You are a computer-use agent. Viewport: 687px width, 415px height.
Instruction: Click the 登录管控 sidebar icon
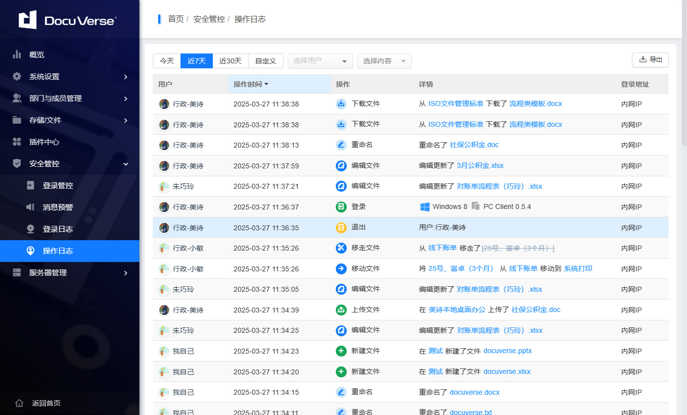[30, 185]
